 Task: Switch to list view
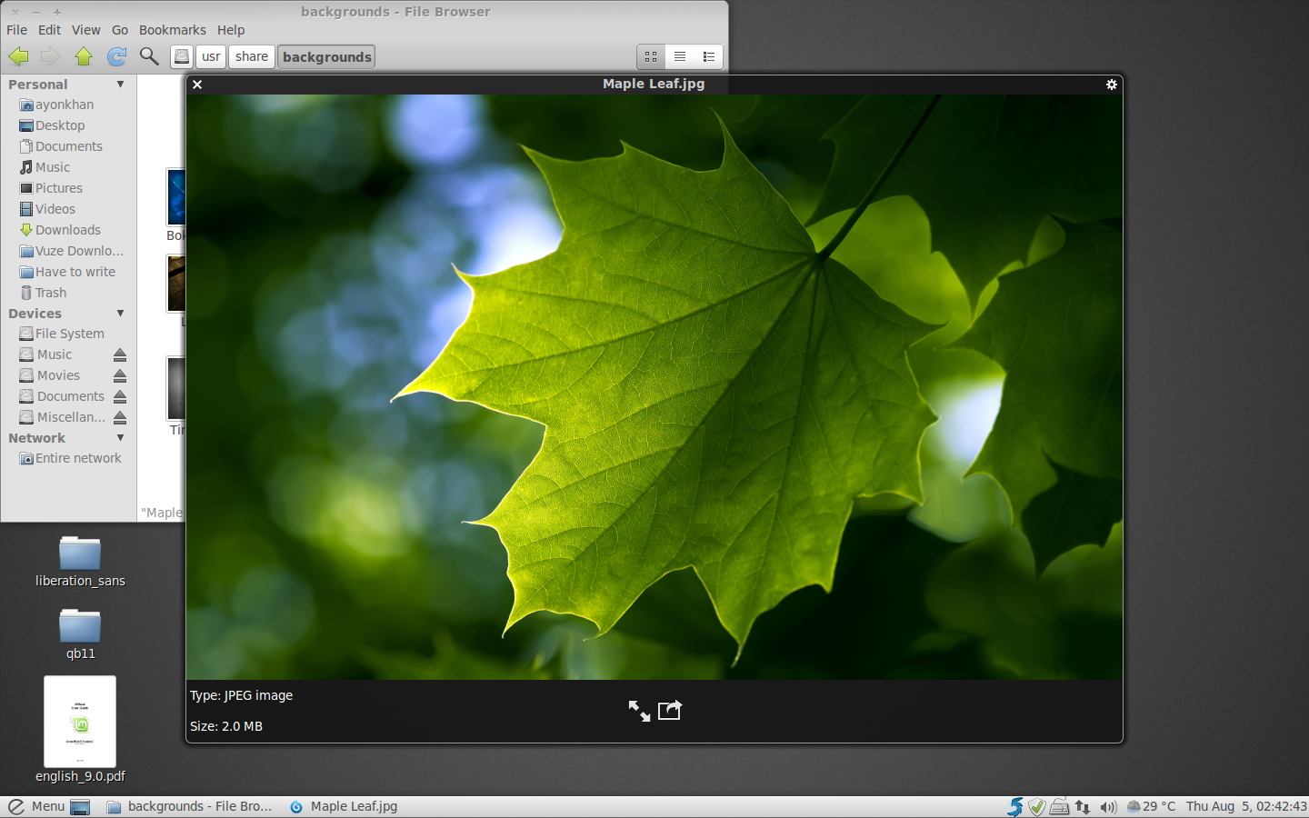[680, 56]
